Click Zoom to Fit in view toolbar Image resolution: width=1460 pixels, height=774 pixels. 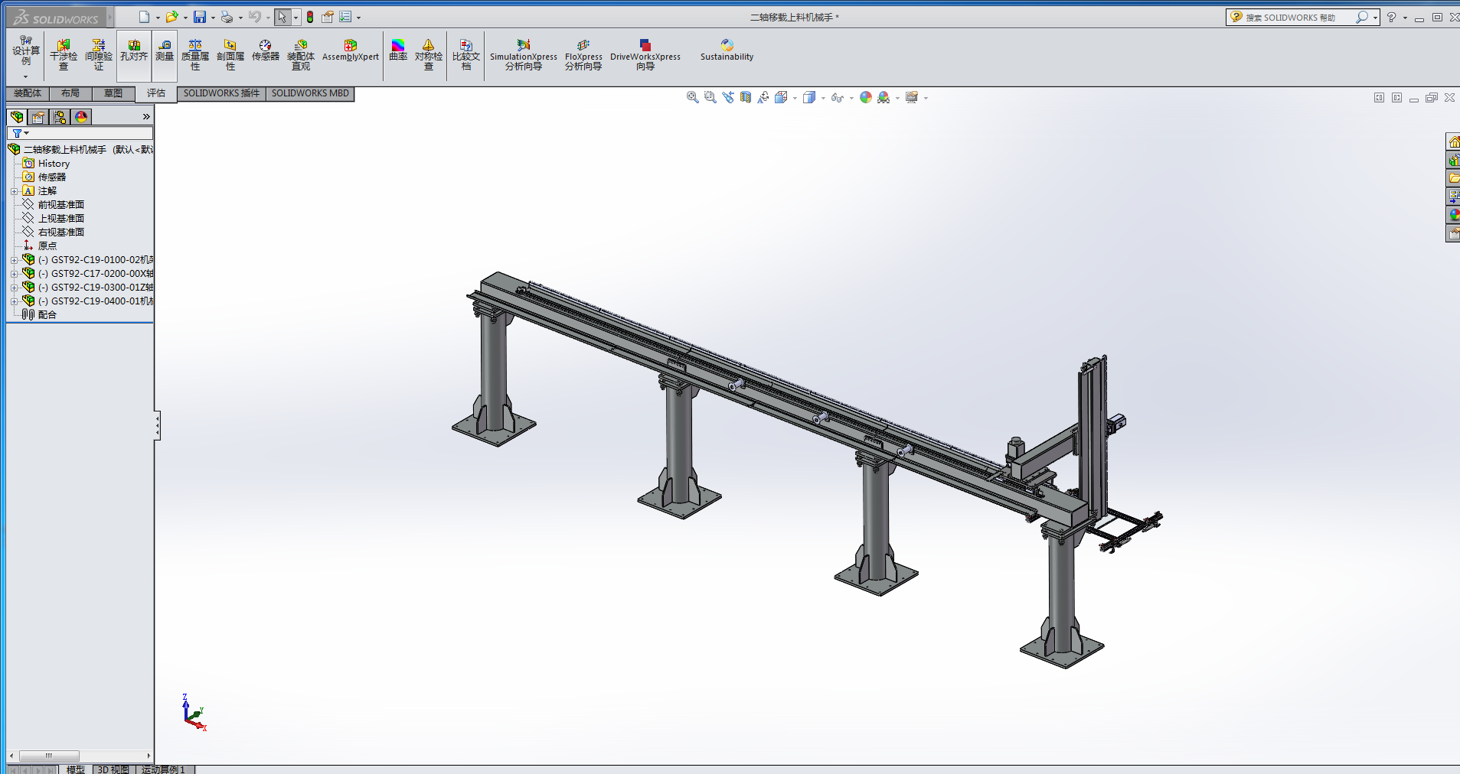click(692, 97)
